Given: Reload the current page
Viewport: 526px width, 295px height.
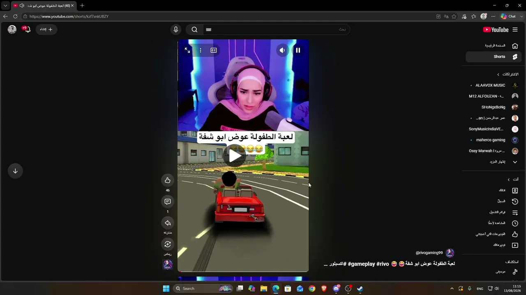Looking at the screenshot, I should [x=15, y=16].
